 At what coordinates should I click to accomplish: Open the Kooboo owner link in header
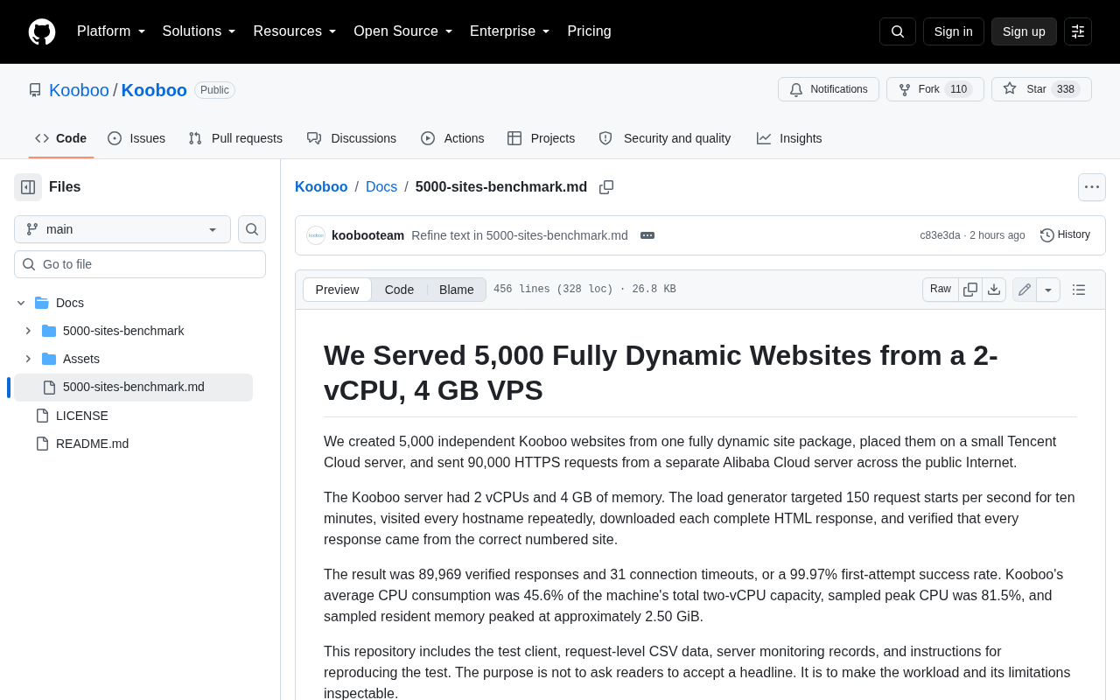(x=79, y=90)
